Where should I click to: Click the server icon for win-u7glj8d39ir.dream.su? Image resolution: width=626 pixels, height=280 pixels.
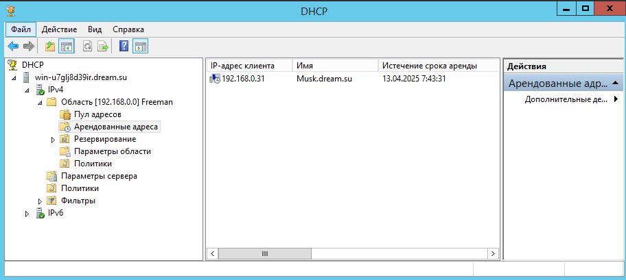tap(26, 77)
